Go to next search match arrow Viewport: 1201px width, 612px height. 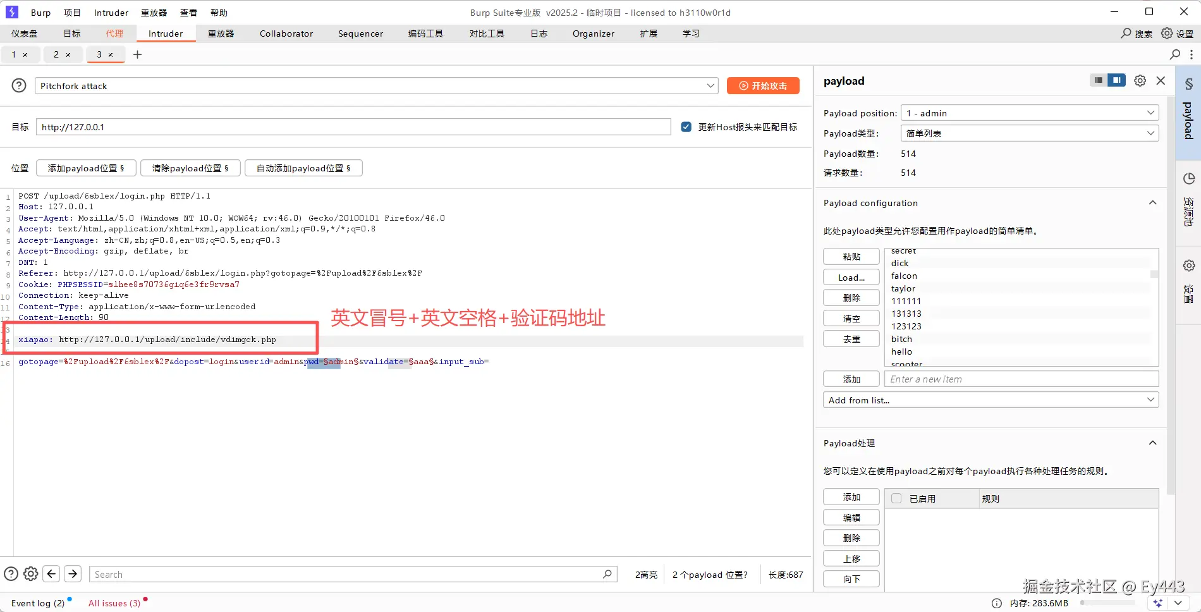pos(73,574)
